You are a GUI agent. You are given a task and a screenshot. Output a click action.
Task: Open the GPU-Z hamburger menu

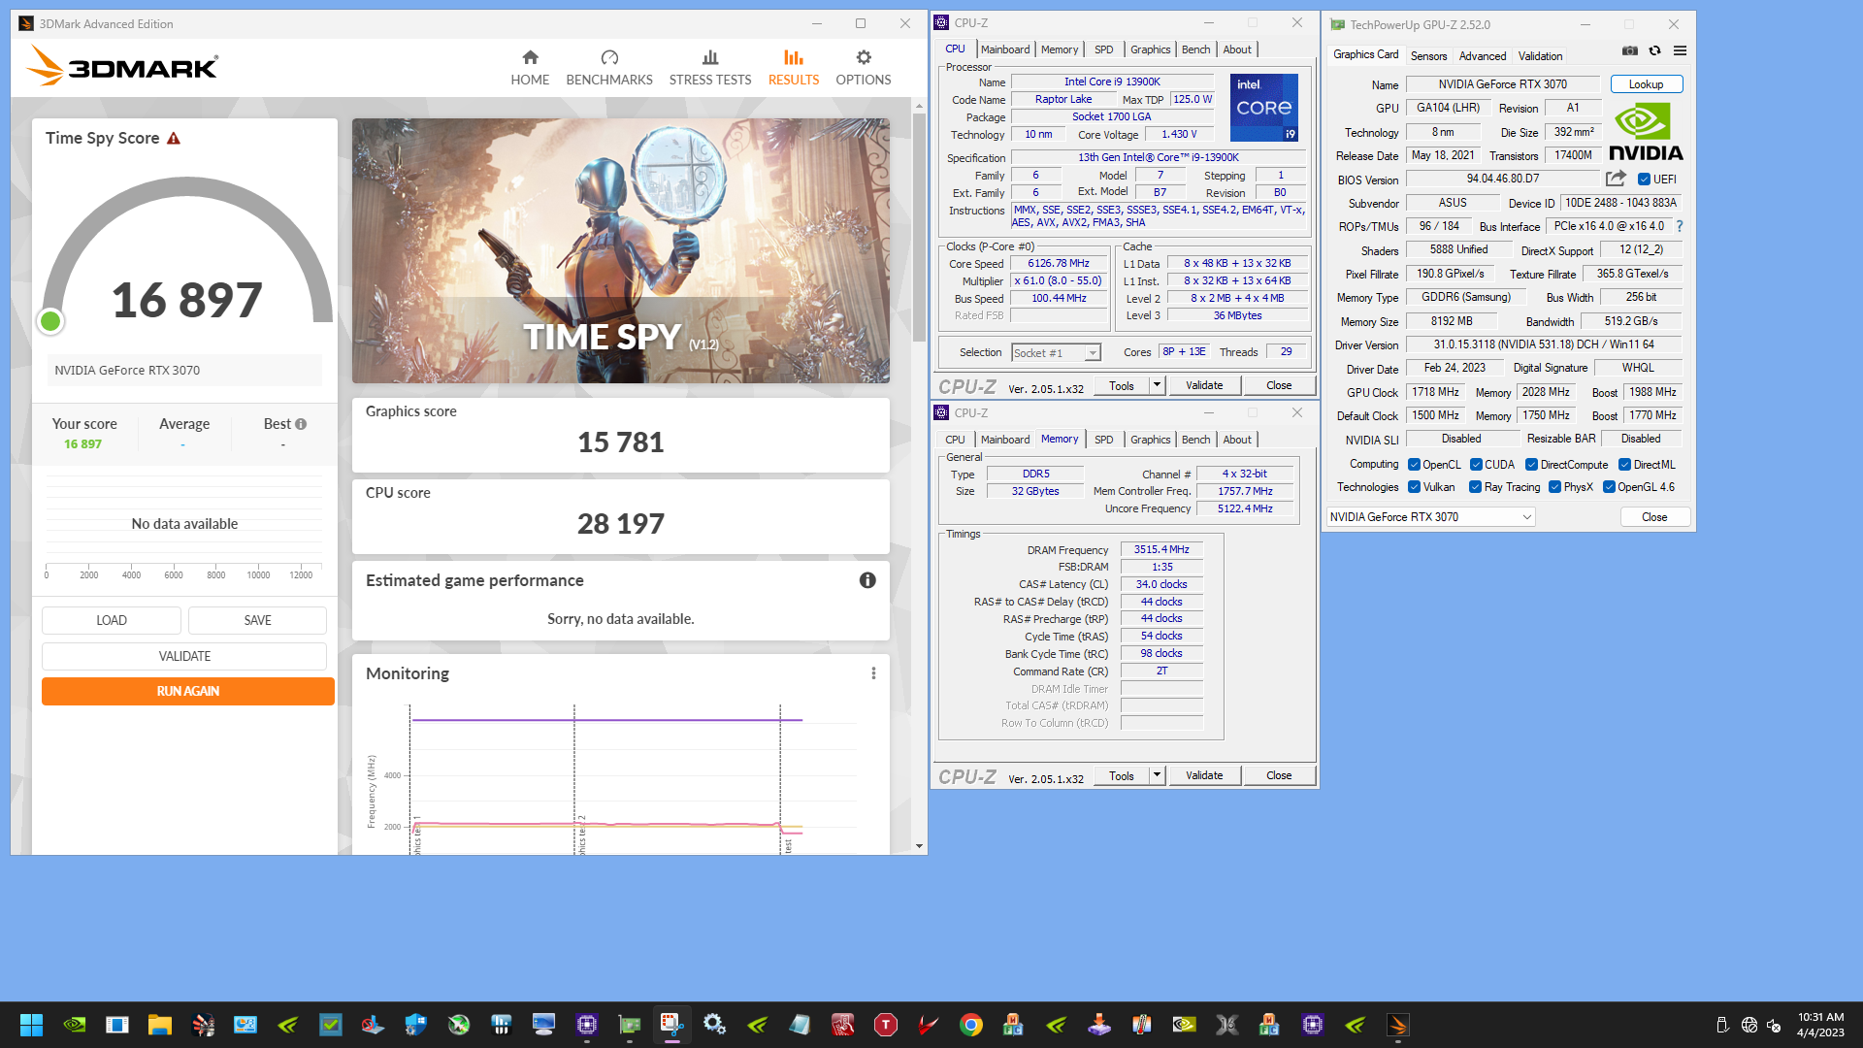(x=1680, y=50)
